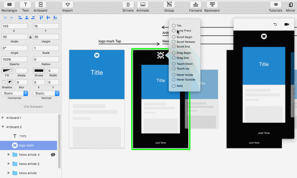Select the Rectangle tool
Viewport: 297px width, 178px height.
click(x=9, y=7)
